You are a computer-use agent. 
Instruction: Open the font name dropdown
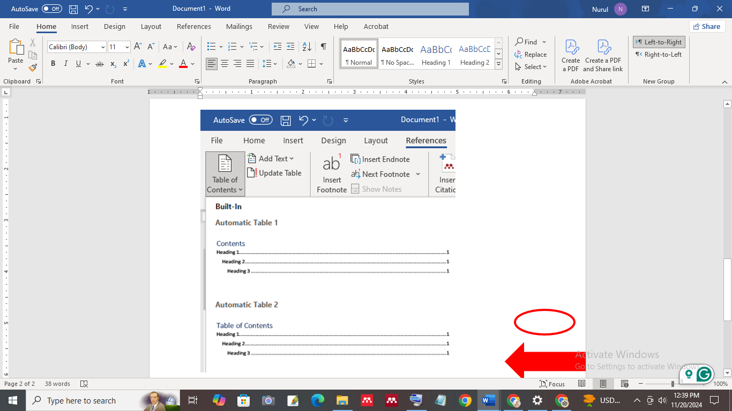point(103,47)
